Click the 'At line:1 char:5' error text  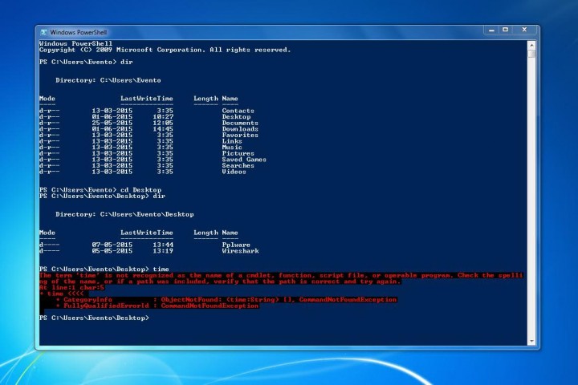72,287
